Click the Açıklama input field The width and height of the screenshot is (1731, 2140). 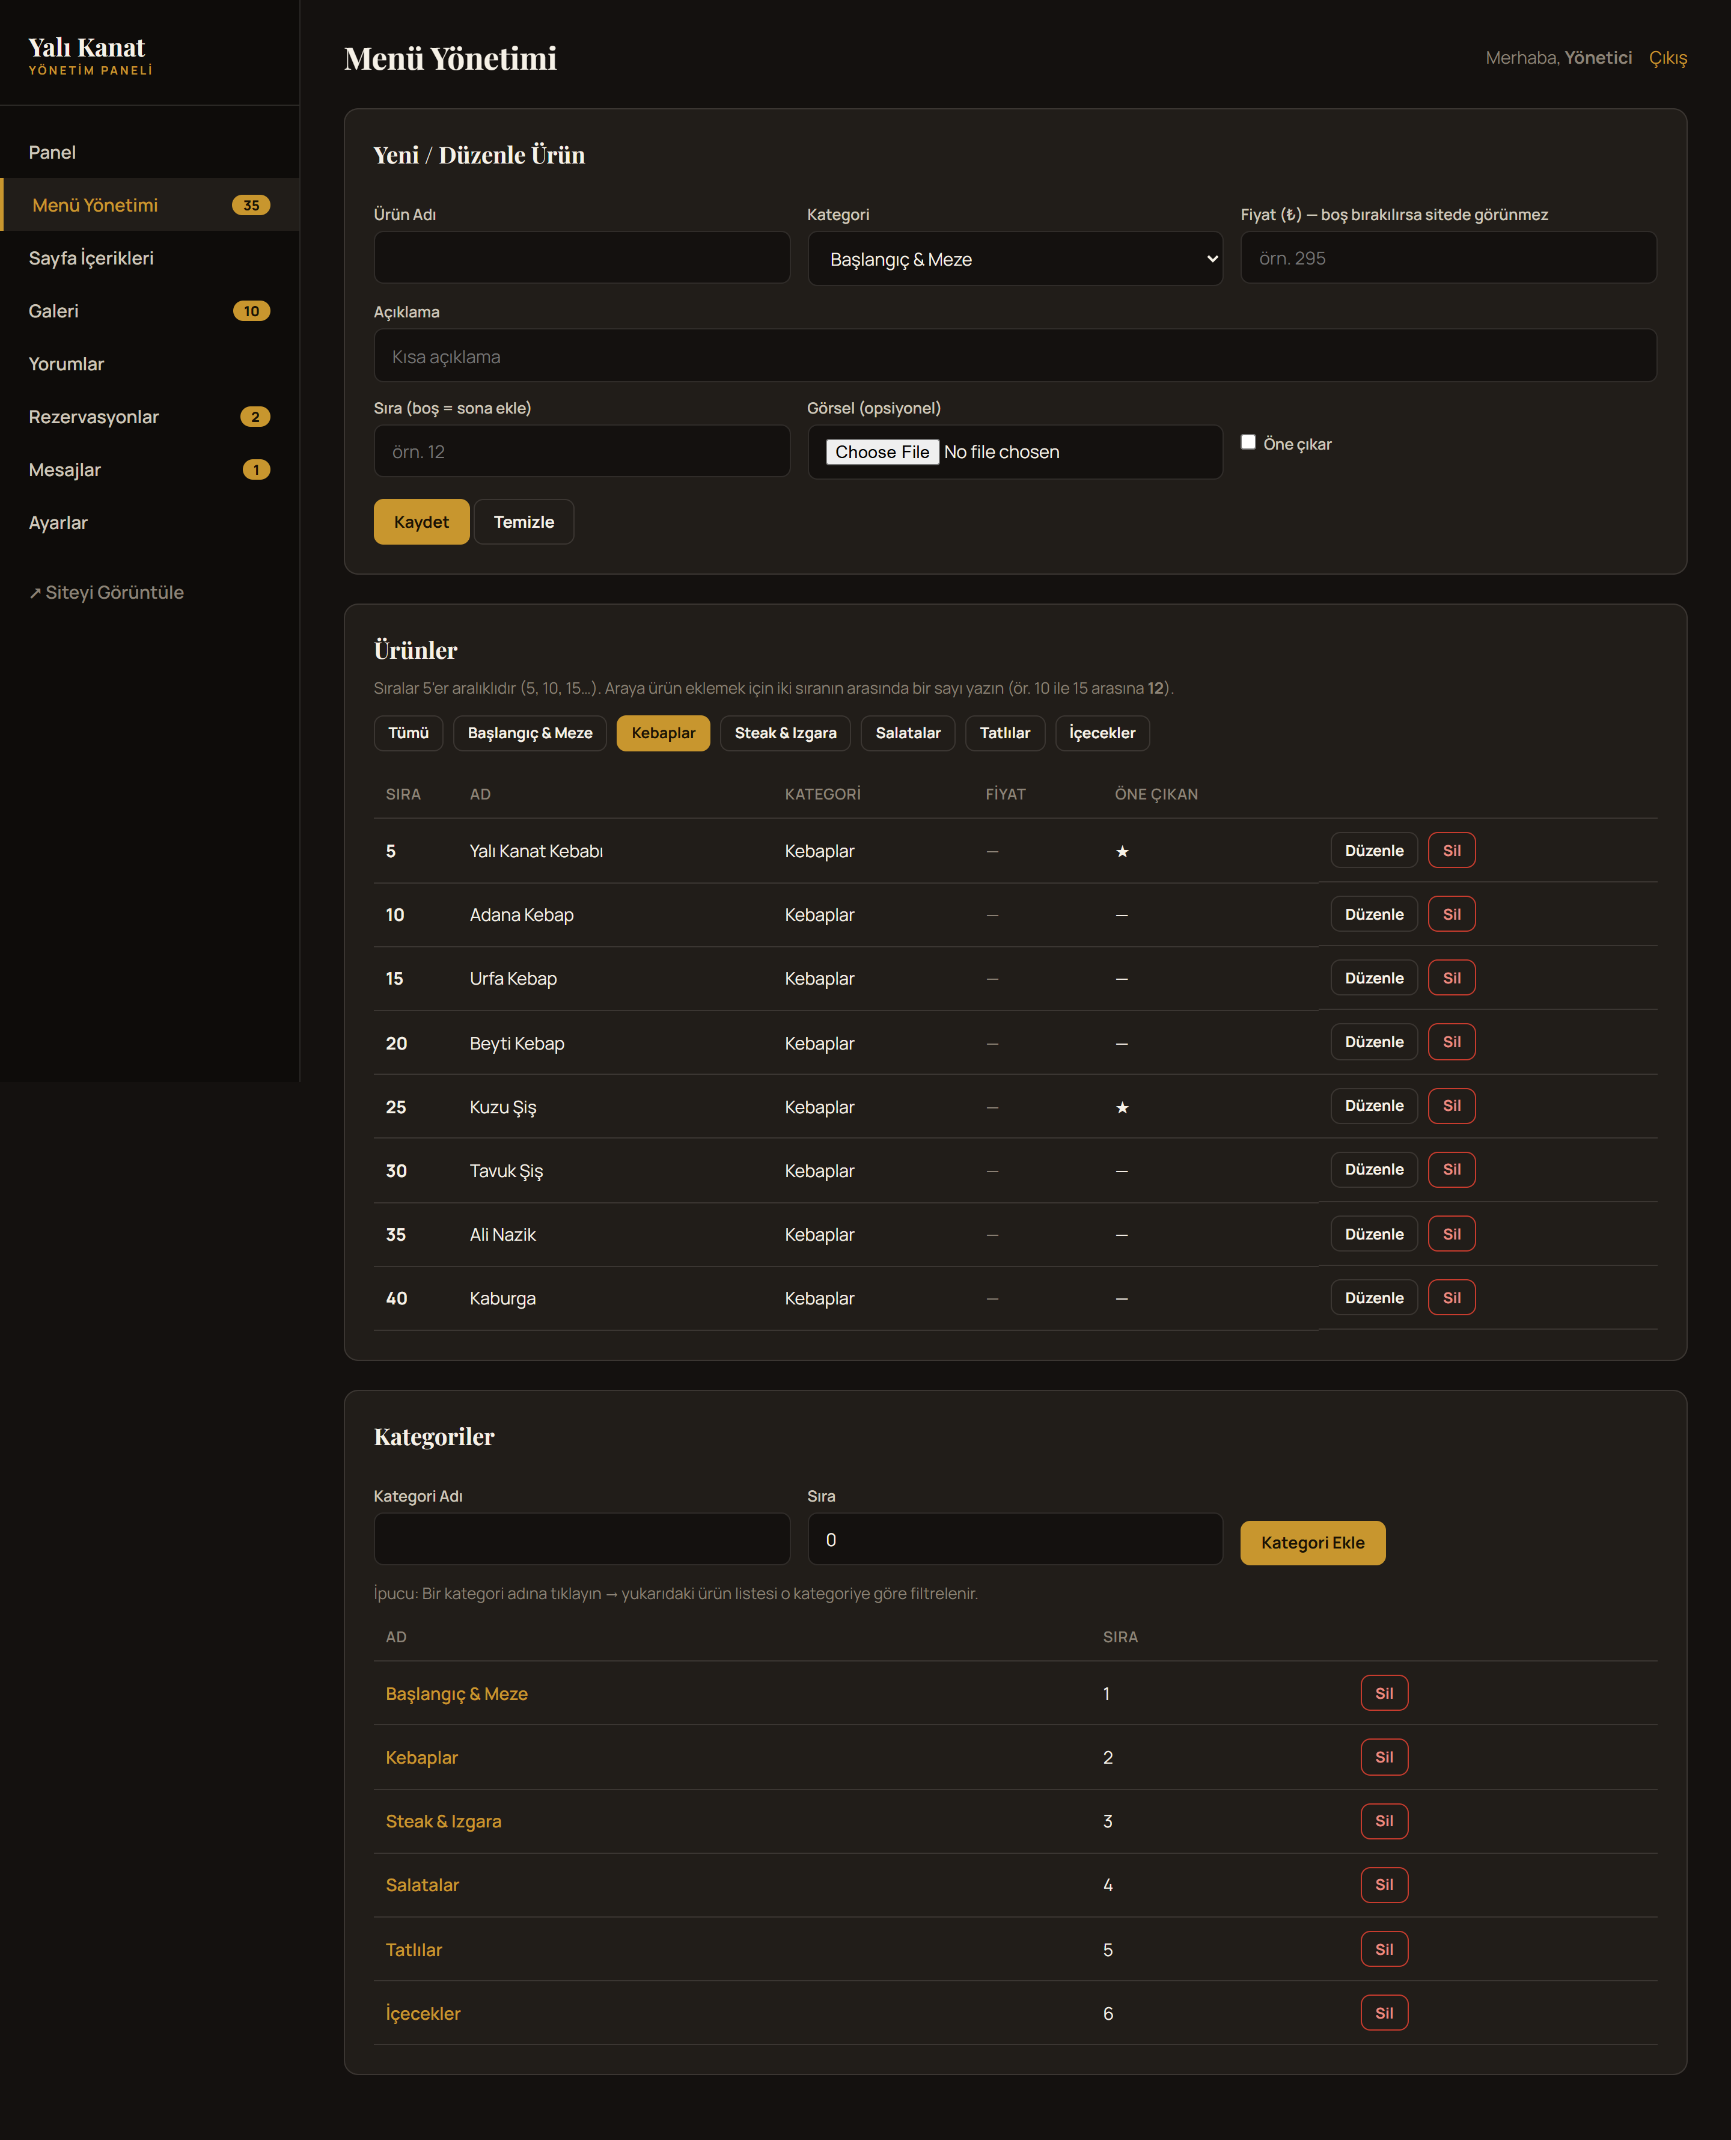pos(1014,356)
